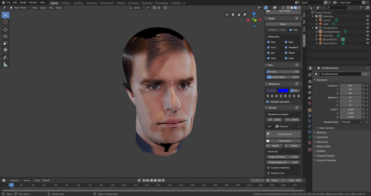Expand the Relations panel

click(x=321, y=132)
